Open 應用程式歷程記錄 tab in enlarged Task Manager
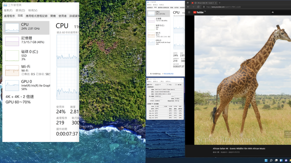 pos(36,16)
